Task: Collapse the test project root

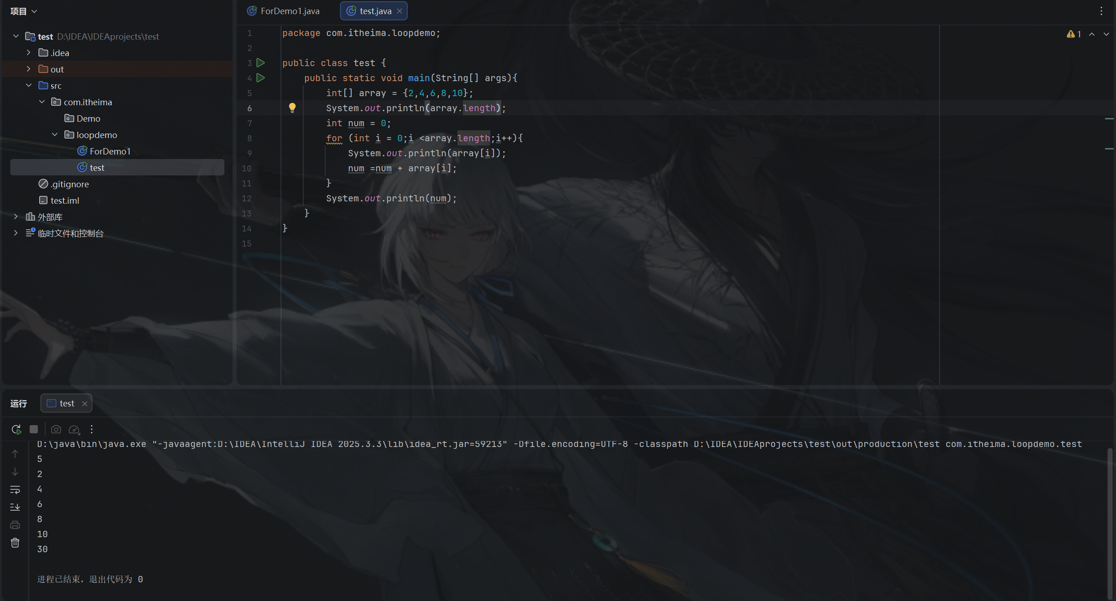Action: click(16, 36)
